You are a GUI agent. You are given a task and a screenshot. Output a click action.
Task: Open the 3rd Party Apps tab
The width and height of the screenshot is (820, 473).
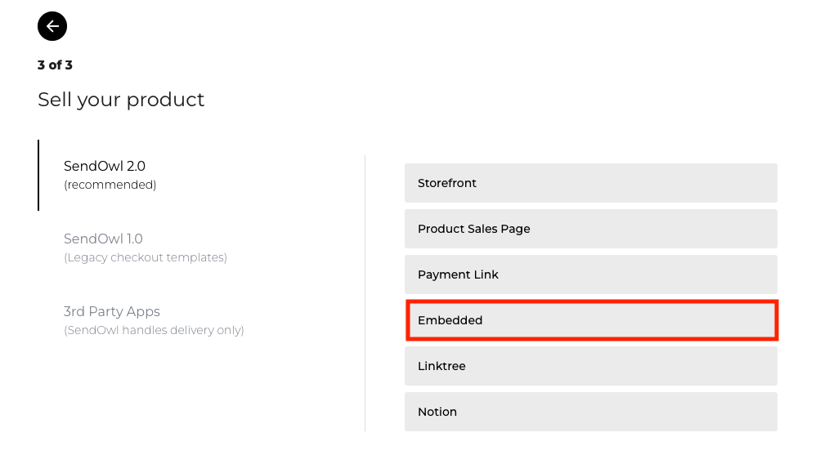pyautogui.click(x=153, y=320)
